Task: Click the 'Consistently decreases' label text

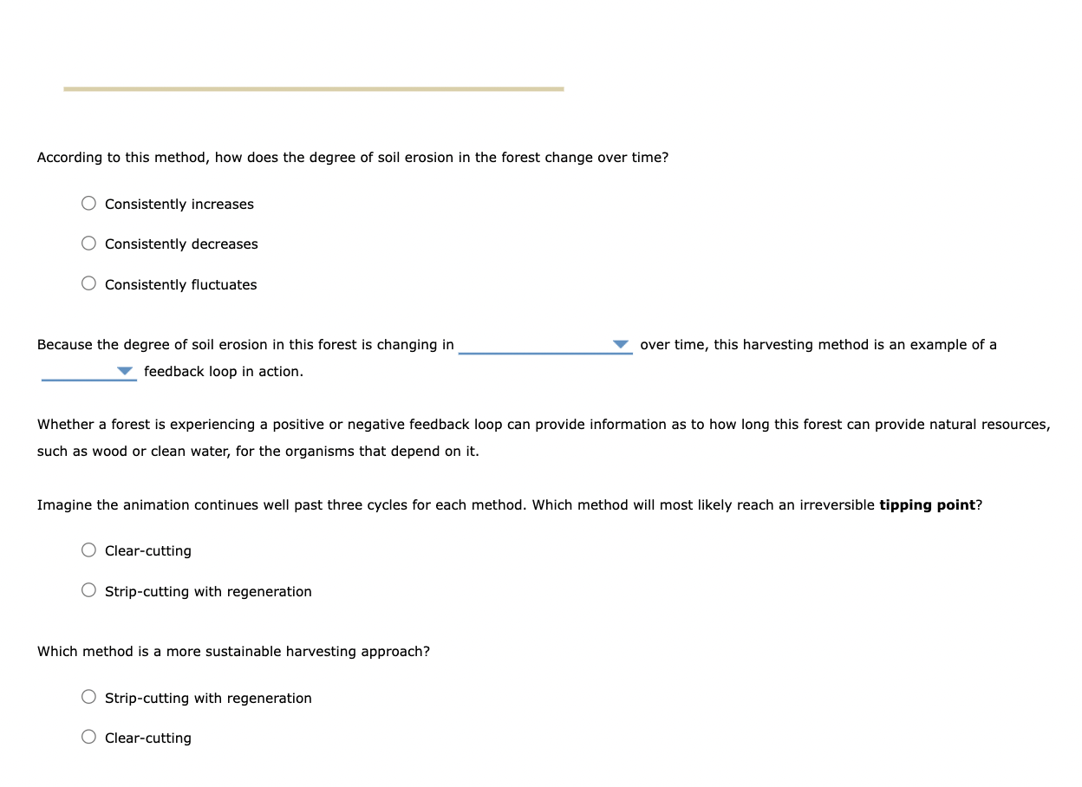Action: [x=181, y=244]
